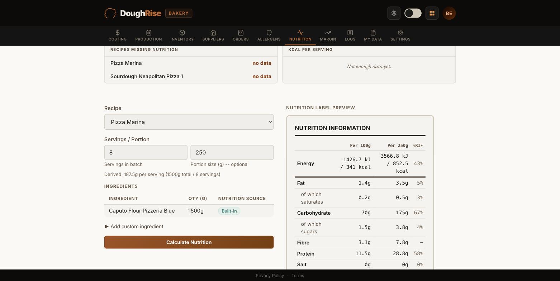Click the Nutrition Source column header
Screen dimensions: 560x281
click(x=242, y=199)
